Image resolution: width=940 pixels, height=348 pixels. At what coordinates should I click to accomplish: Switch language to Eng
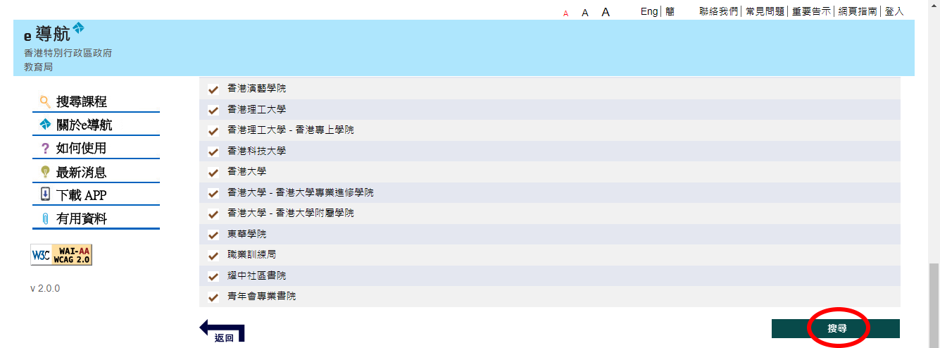(649, 11)
